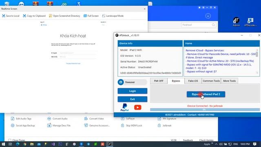261x147 pixels.
Task: Open Microsoft Edge from the taskbar
Action: 18,144
